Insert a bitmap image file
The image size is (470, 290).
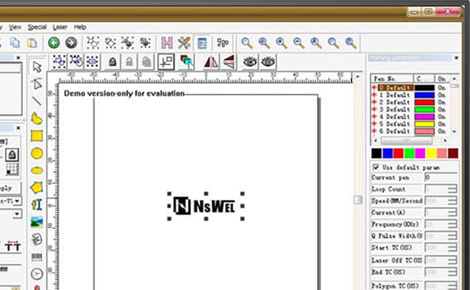36,222
